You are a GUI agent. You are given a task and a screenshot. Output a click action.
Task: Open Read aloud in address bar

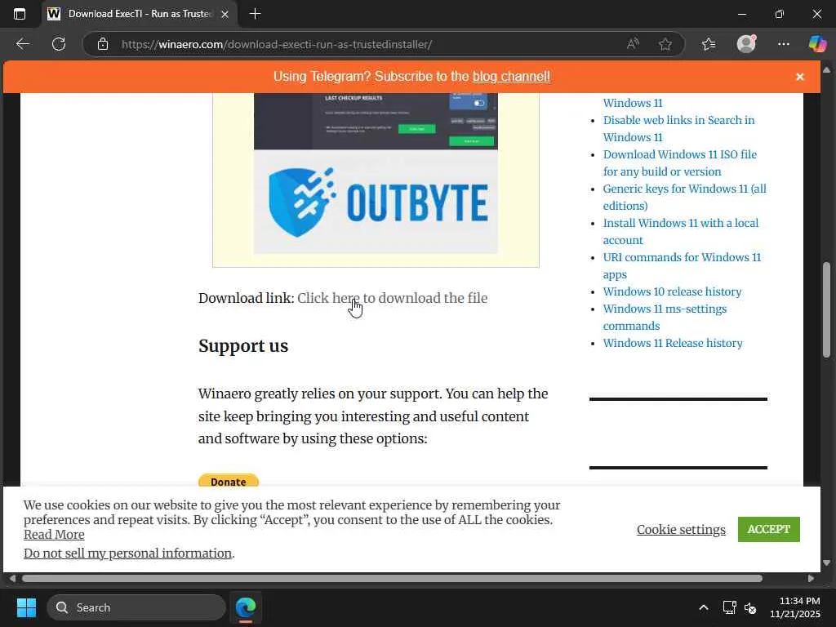[x=633, y=44]
